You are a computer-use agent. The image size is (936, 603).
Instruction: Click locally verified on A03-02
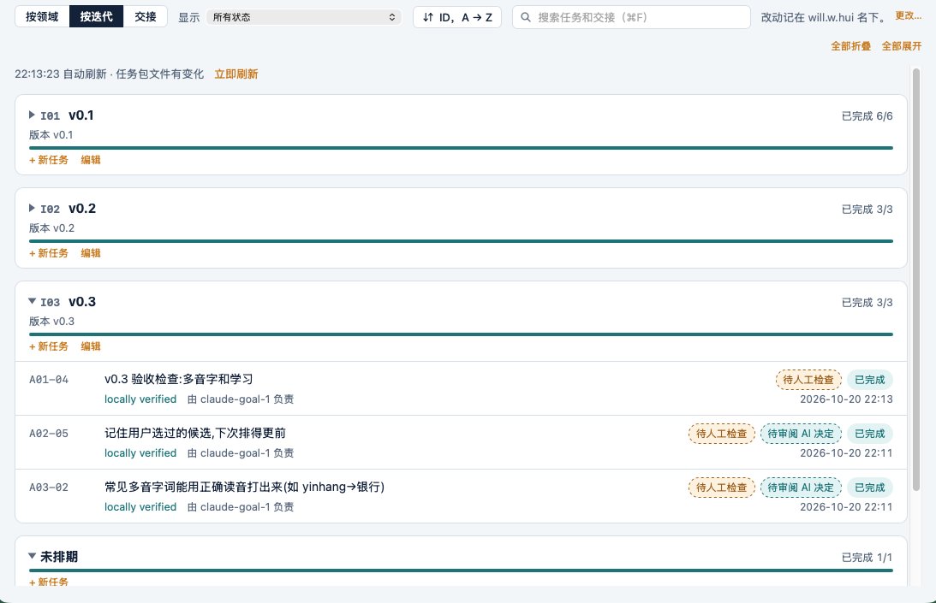[140, 506]
